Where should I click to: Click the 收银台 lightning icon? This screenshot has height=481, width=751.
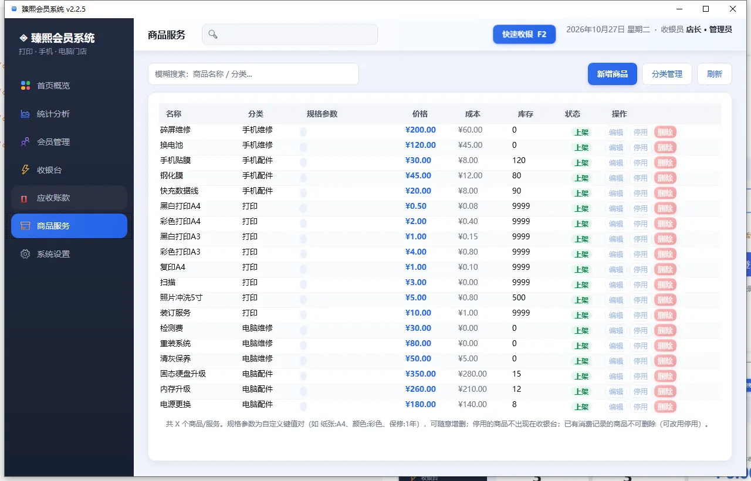[25, 170]
